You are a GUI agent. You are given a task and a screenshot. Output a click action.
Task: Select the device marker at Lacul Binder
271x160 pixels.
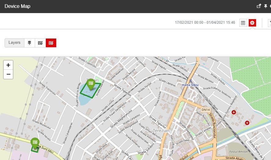pyautogui.click(x=91, y=83)
